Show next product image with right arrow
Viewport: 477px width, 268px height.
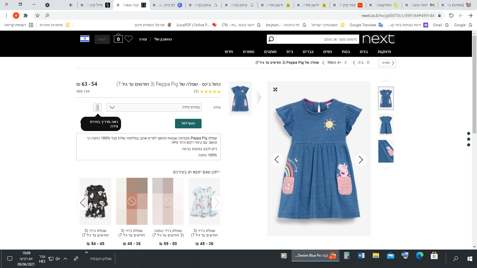(x=360, y=160)
